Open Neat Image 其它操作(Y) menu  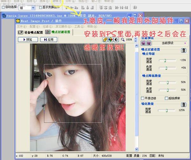(63, 26)
